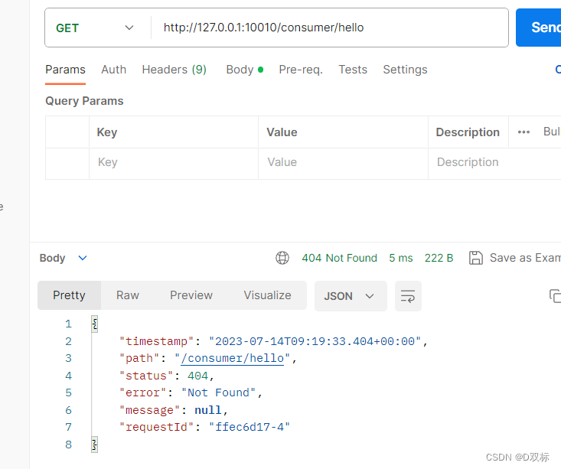This screenshot has width=561, height=469.
Task: Open the JSON format dropdown
Action: (351, 296)
